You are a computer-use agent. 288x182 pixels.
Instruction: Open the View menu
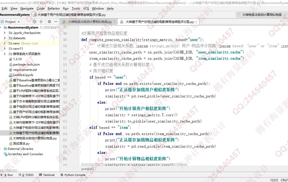(14, 9)
